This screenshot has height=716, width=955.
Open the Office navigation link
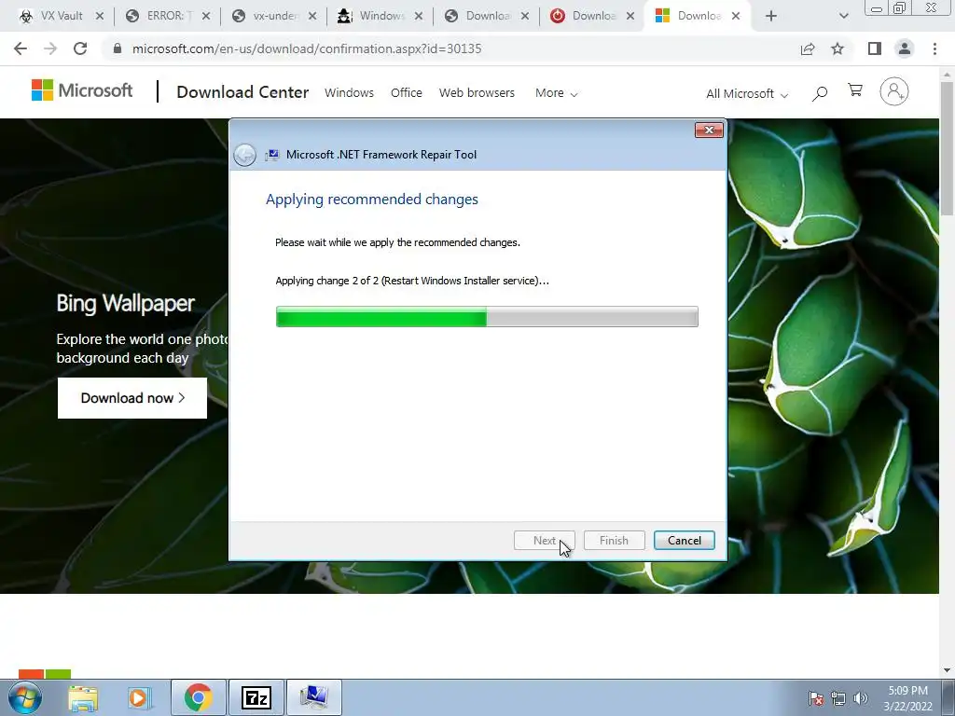click(407, 92)
